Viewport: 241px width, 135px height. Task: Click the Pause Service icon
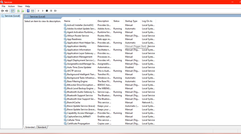click(x=51, y=11)
